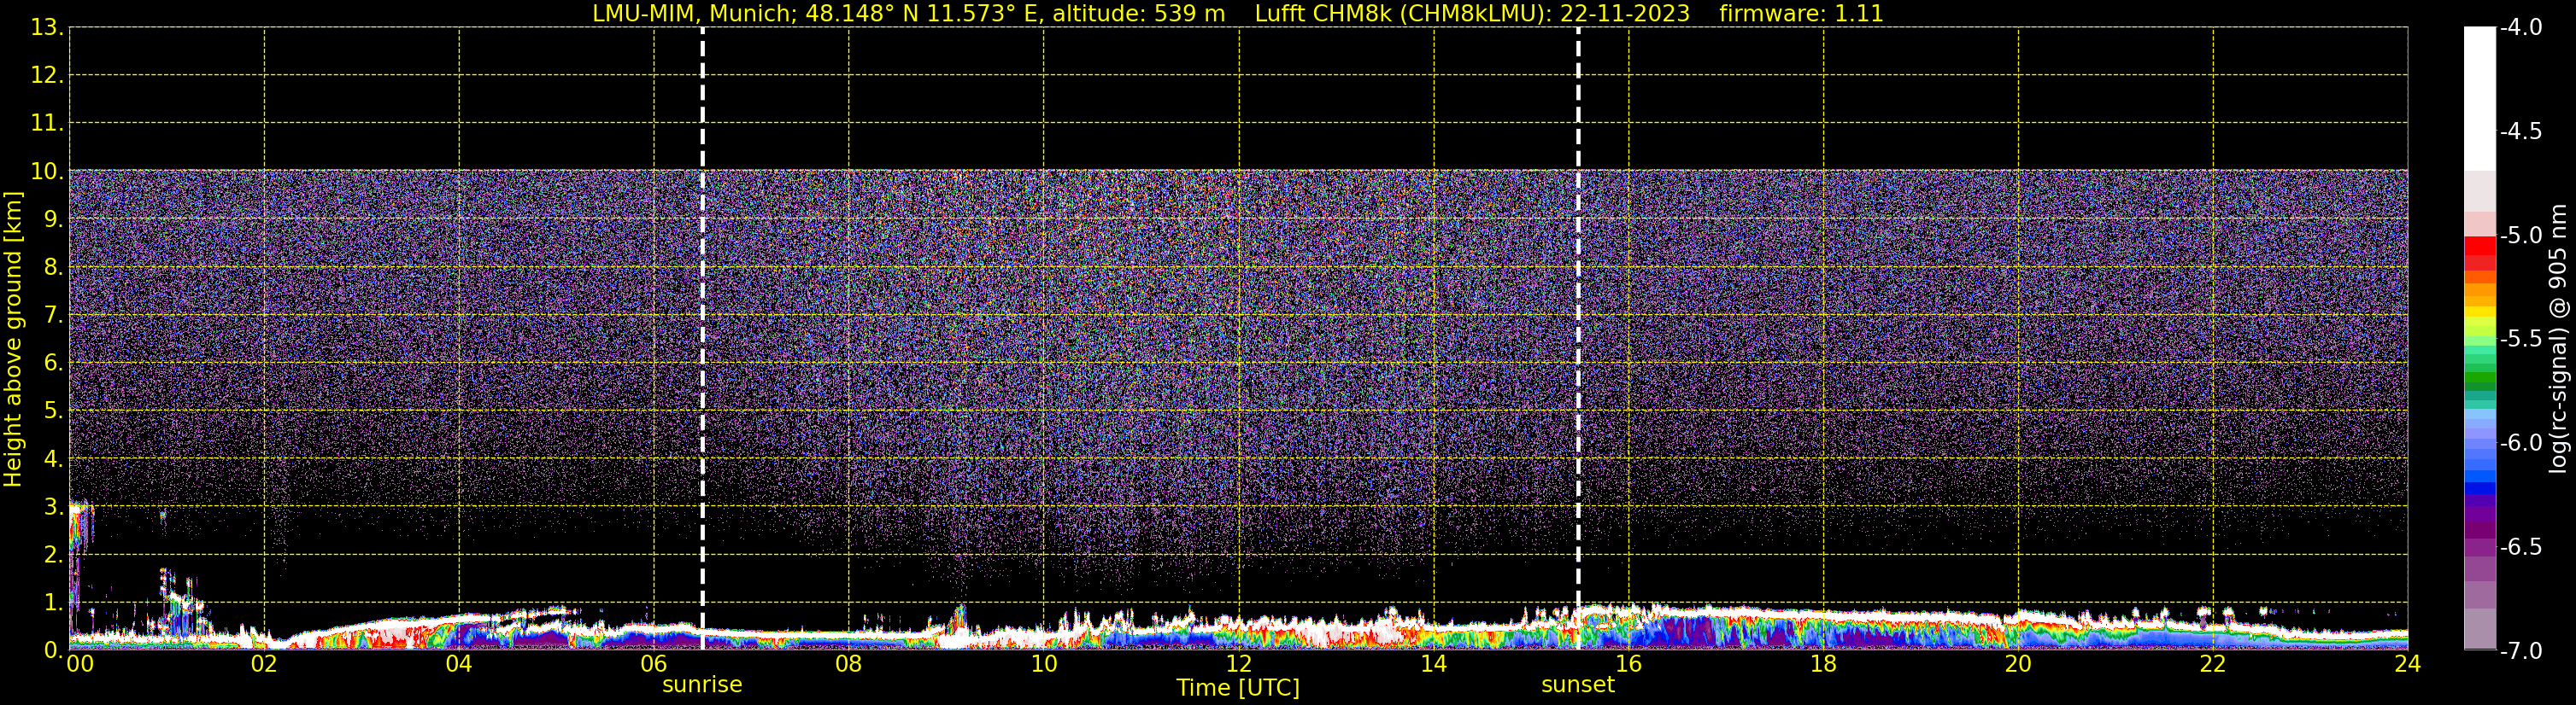
Task: Click the 'Height above ground [km]' axis label
Action: click(x=13, y=340)
